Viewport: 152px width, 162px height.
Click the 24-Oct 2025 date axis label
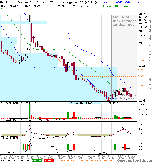click(61, 157)
